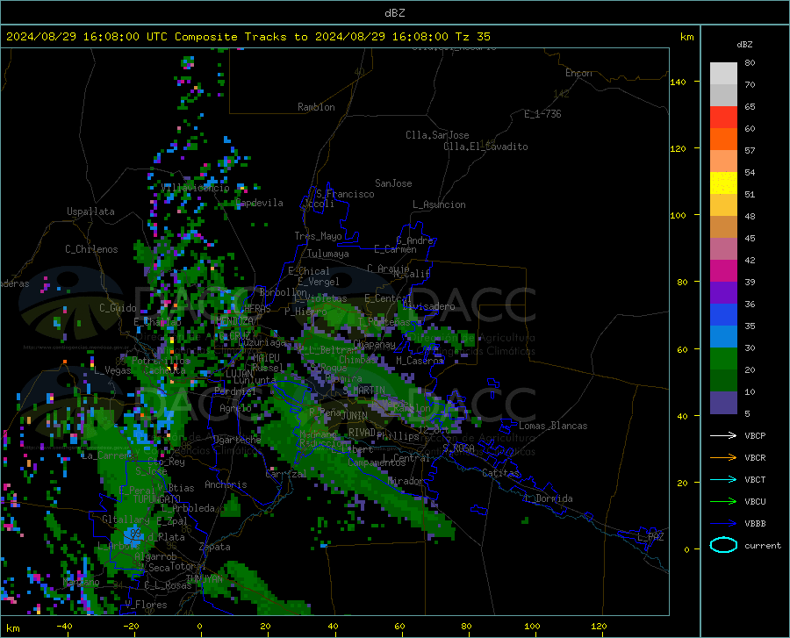Click the Anchoris place label
Image resolution: width=790 pixels, height=638 pixels.
tap(226, 484)
